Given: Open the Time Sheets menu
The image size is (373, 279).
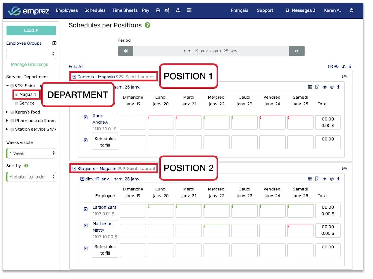Looking at the screenshot, I should coord(125,10).
